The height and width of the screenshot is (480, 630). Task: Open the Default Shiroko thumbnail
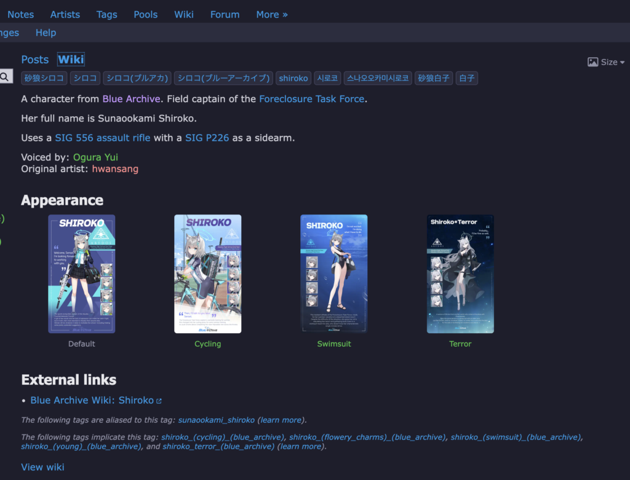click(x=82, y=273)
